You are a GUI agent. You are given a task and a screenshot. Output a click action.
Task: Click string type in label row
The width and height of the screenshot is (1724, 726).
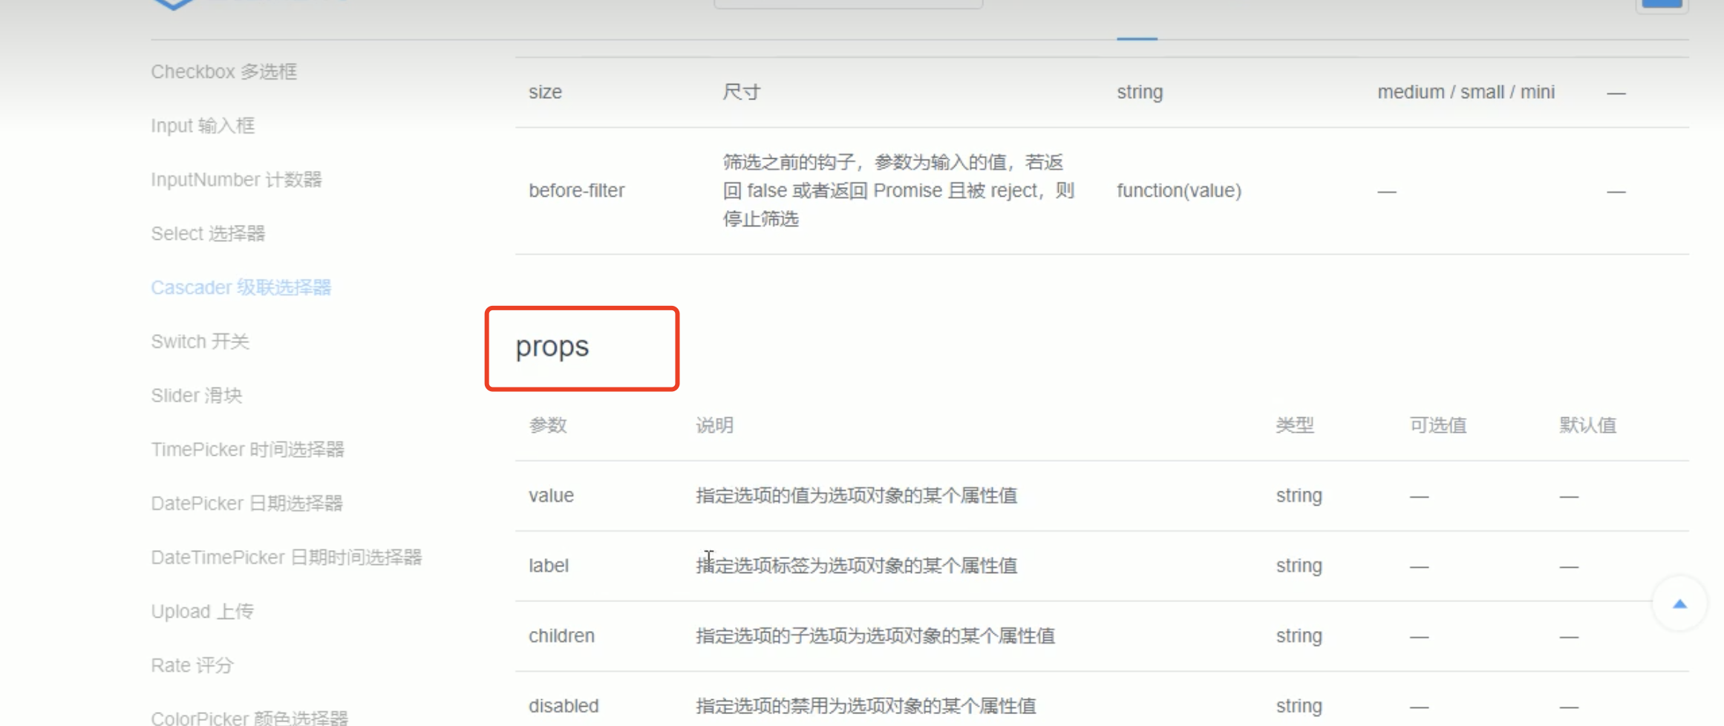point(1299,566)
